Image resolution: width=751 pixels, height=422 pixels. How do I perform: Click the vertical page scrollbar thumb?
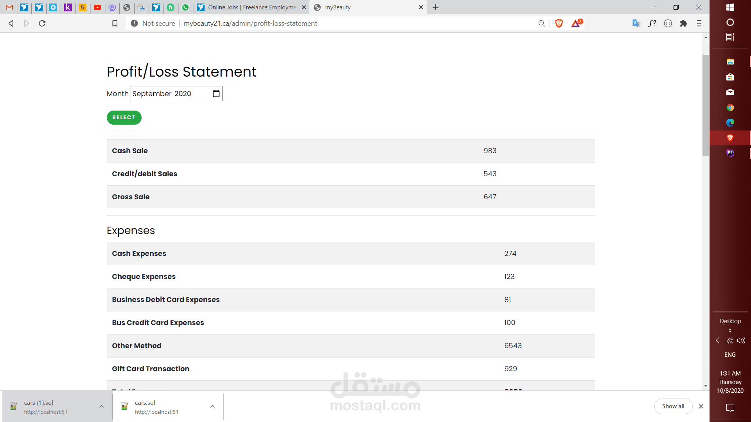pos(706,105)
